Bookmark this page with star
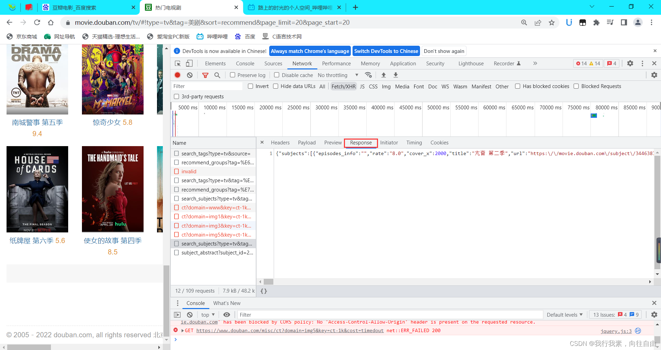The height and width of the screenshot is (350, 661). pos(552,22)
